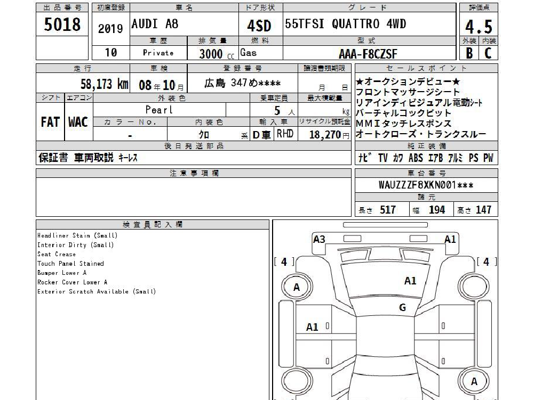The width and height of the screenshot is (534, 400).
Task: Click the ナビ equipment entry
Action: coord(364,158)
